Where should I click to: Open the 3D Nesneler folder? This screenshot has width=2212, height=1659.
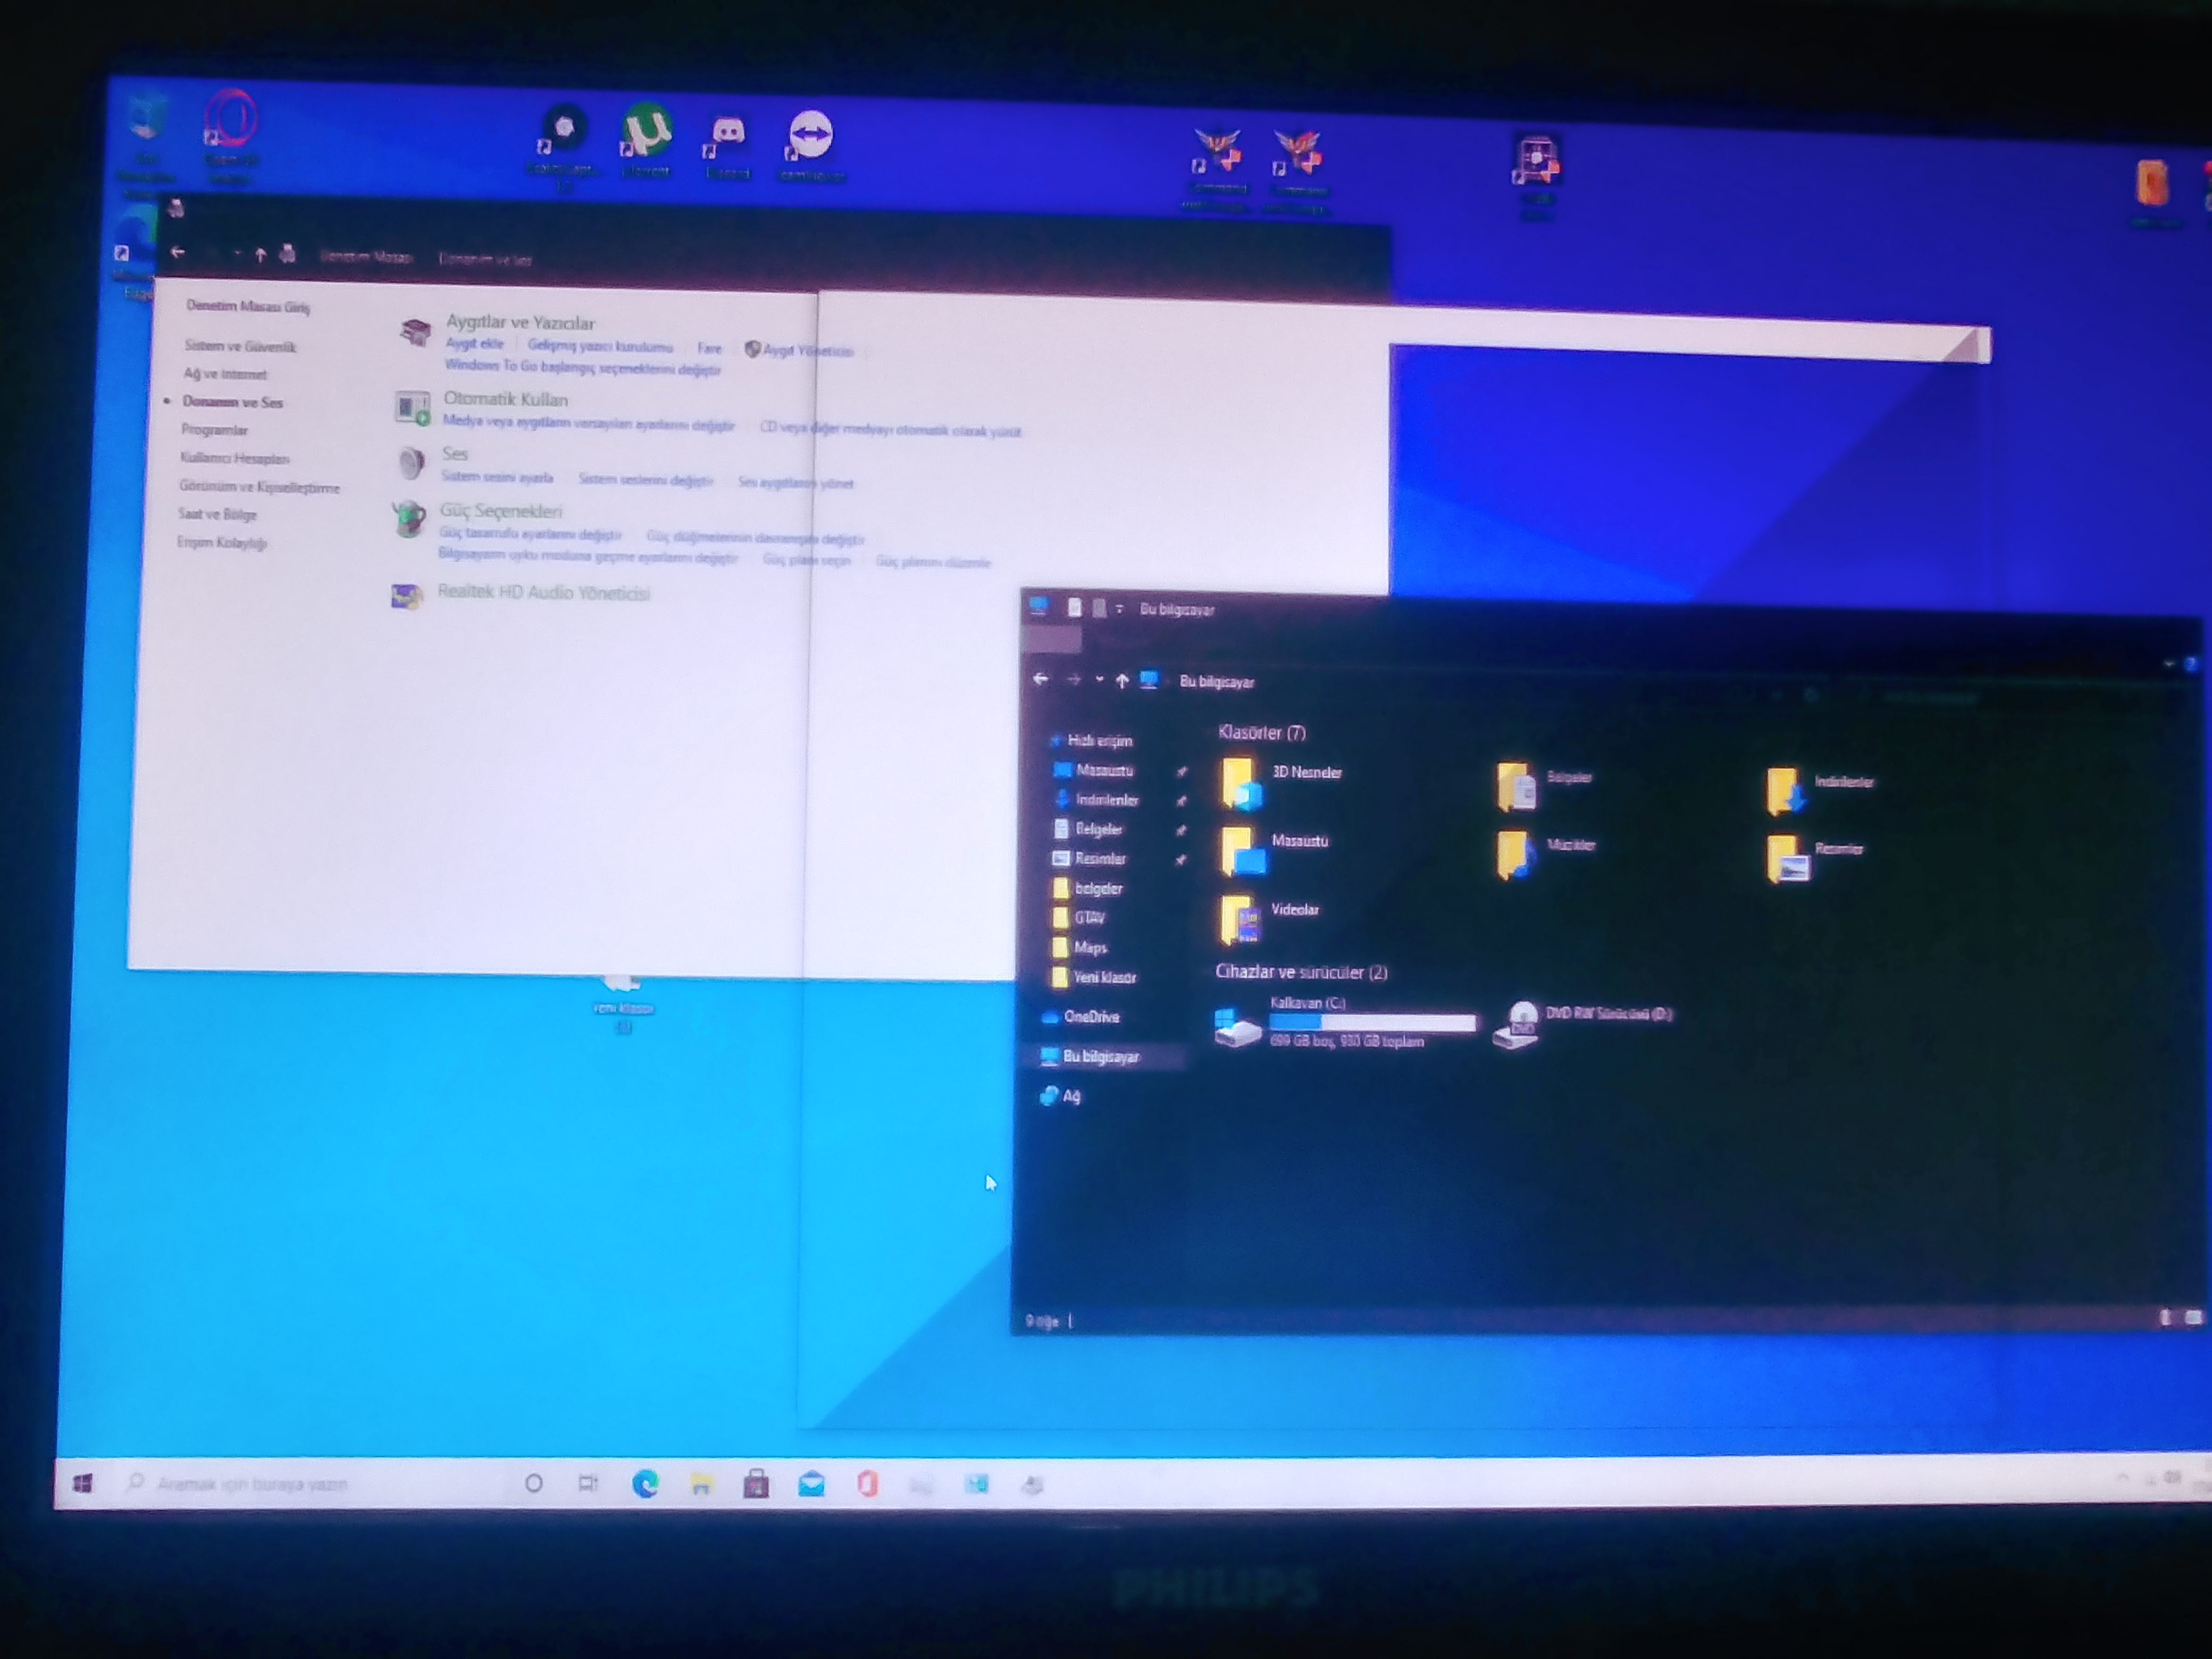click(1239, 781)
